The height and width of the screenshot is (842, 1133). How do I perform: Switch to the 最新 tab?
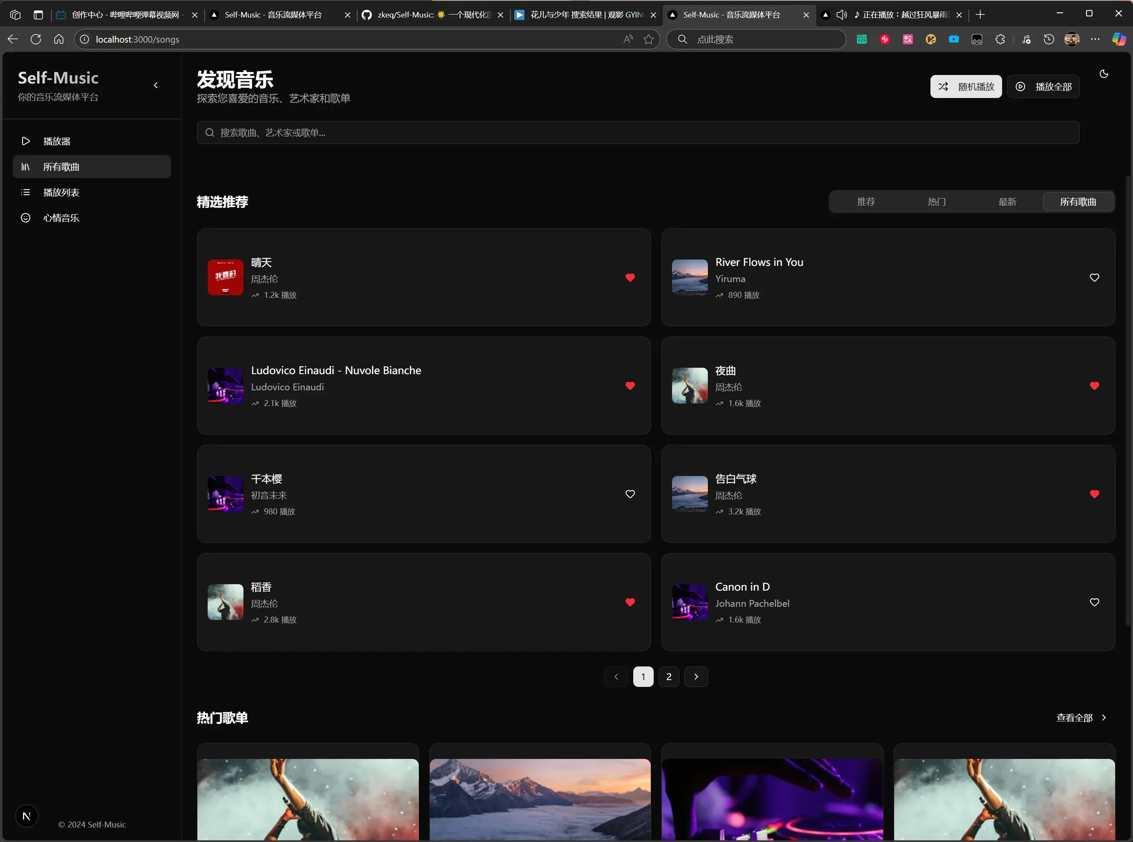[1007, 202]
